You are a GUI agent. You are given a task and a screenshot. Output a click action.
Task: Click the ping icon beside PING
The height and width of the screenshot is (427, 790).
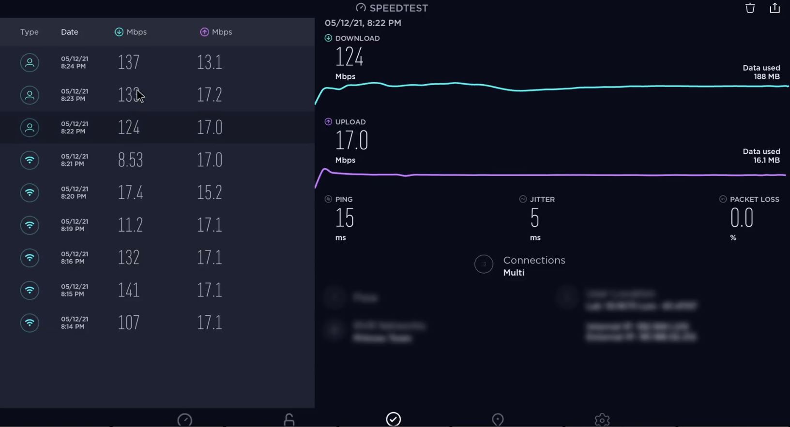[328, 199]
